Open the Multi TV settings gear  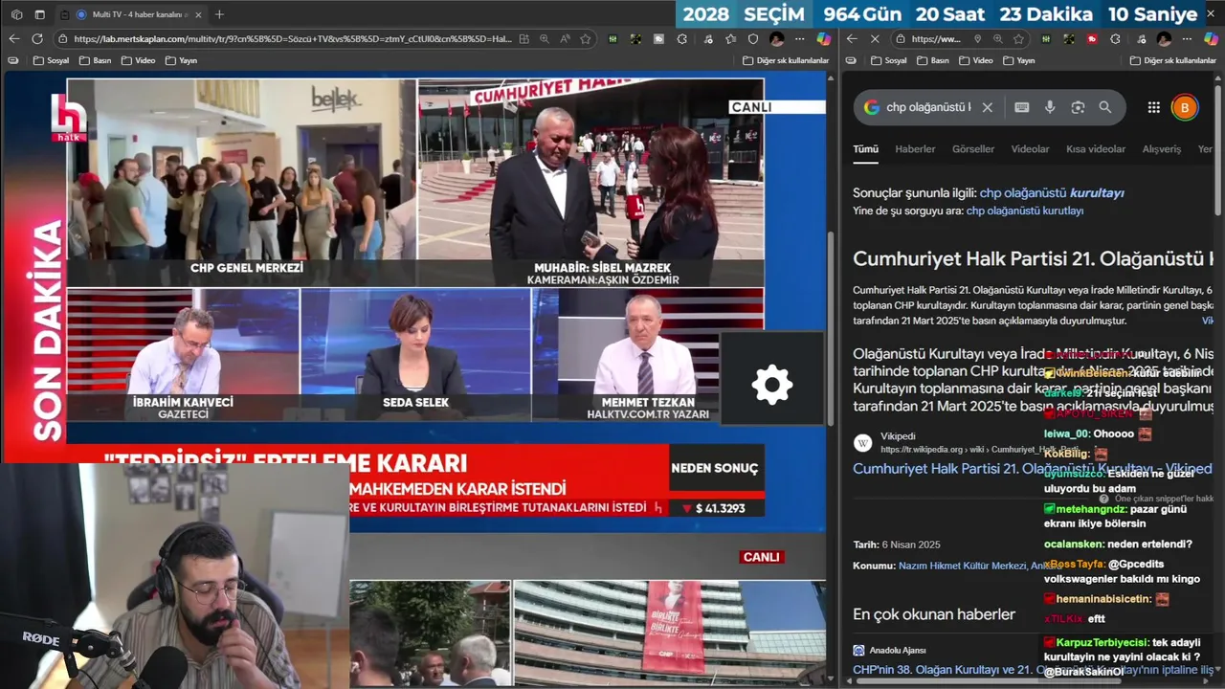pos(771,386)
